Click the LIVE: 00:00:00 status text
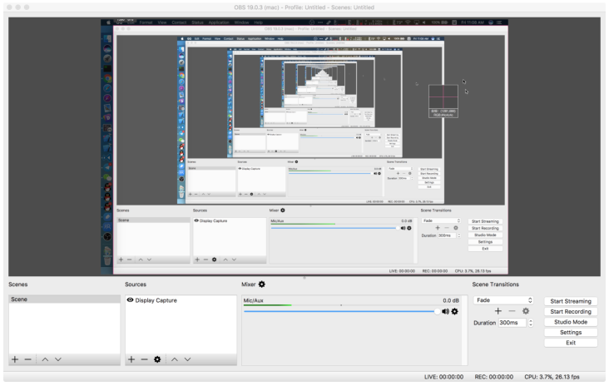The width and height of the screenshot is (609, 386). (443, 377)
